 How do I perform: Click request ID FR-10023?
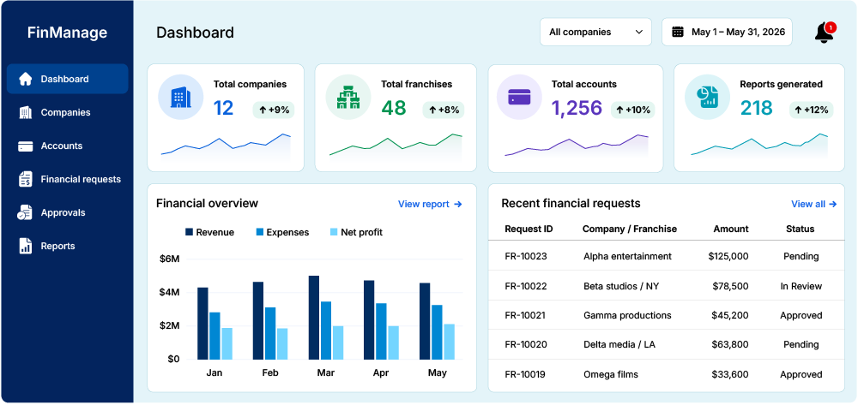[x=526, y=257]
